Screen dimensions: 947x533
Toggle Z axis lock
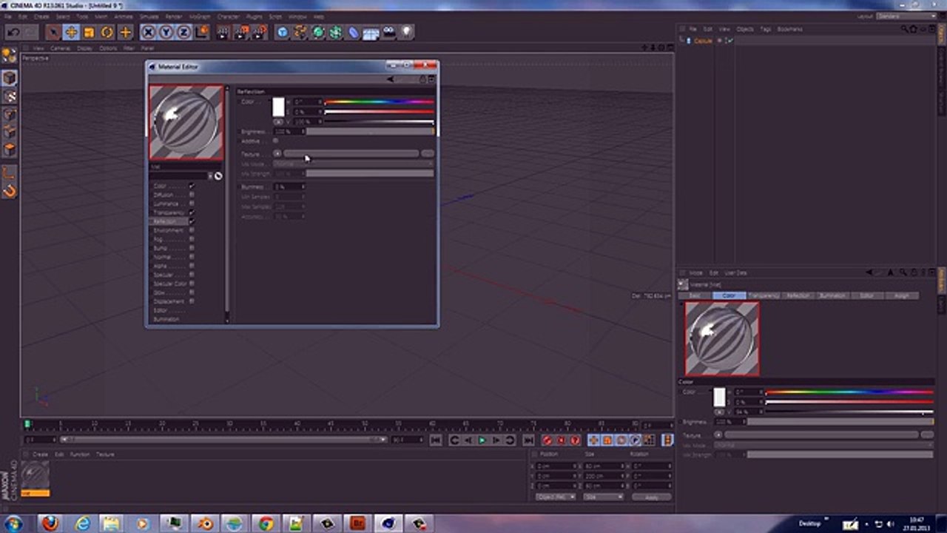click(183, 32)
